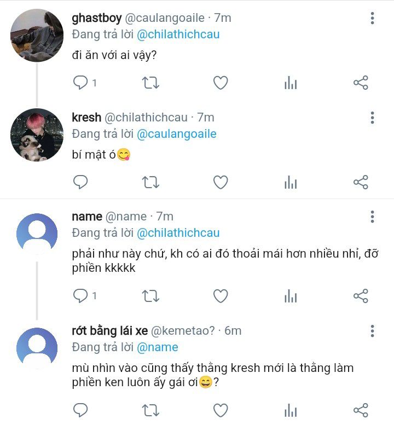The height and width of the screenshot is (425, 394).
Task: Like ghastboy's tweet 'đi ăn với ai vậy?'
Action: [x=220, y=83]
